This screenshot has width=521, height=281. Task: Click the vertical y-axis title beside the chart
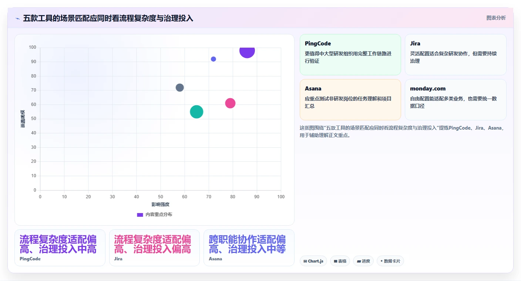[23, 119]
